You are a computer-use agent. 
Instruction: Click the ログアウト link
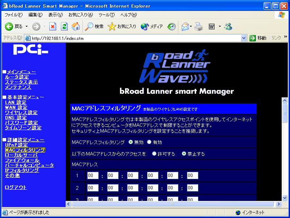click(x=16, y=187)
